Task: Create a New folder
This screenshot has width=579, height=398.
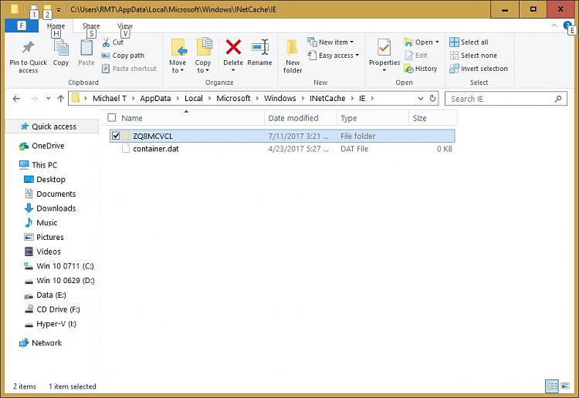Action: tap(293, 56)
